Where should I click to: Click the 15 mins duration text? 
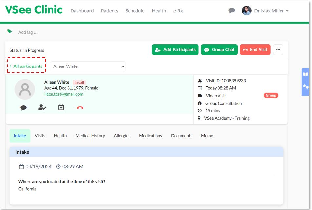(213, 111)
